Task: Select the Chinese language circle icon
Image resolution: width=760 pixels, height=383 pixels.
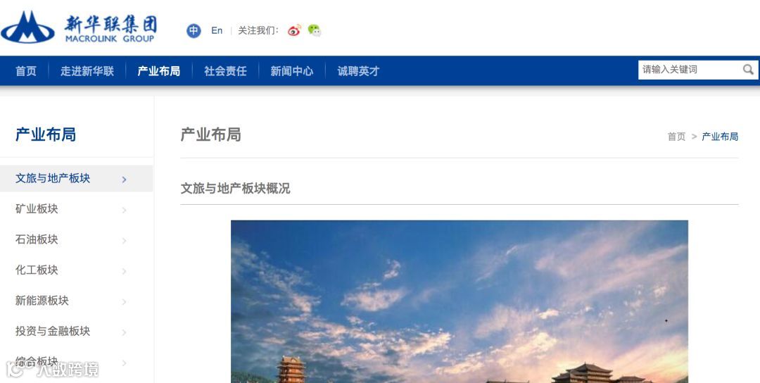Action: pos(194,31)
